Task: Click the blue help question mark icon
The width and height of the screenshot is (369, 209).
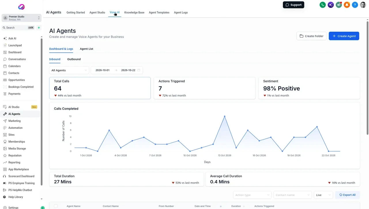Action: pos(355,5)
